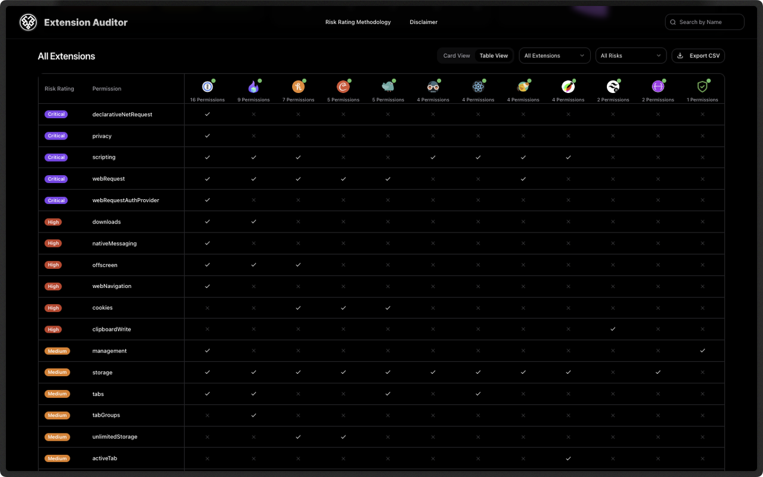The width and height of the screenshot is (763, 477).
Task: Click the activeTab permission name
Action: coord(105,459)
